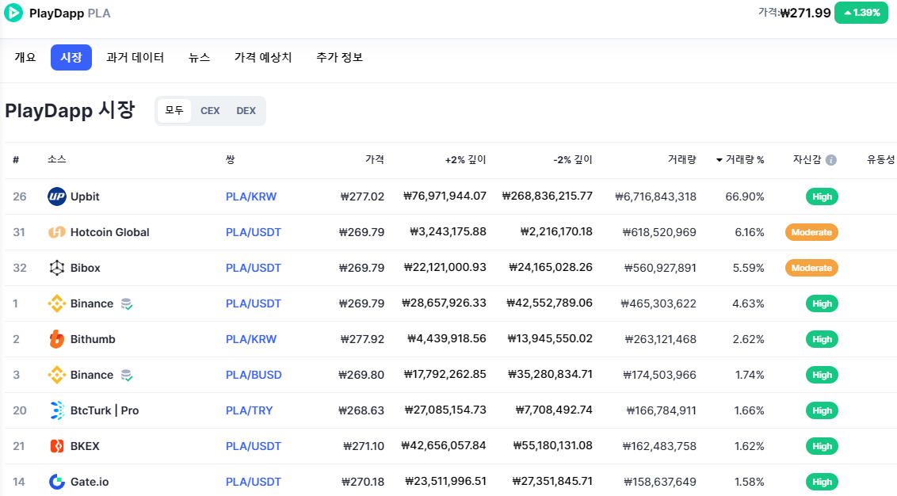897x496 pixels.
Task: Click the header price ₩271.99
Action: (x=805, y=13)
